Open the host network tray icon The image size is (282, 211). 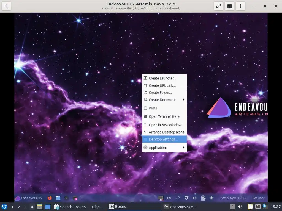[x=258, y=207]
